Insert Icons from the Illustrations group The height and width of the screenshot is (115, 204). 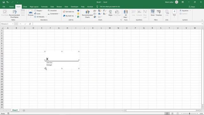[x=37, y=14]
